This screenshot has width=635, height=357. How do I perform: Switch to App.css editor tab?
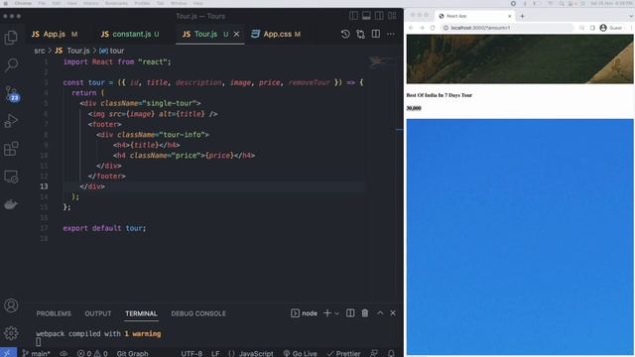tap(278, 34)
